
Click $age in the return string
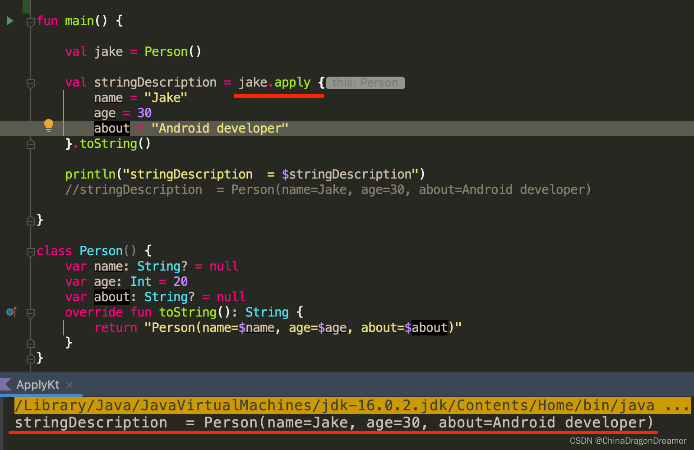tap(332, 327)
